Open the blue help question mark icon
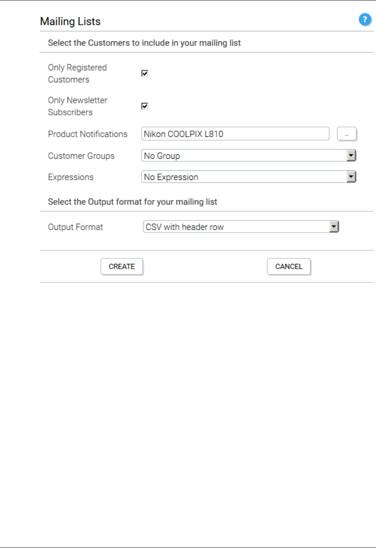Image resolution: width=376 pixels, height=548 pixels. (x=365, y=19)
